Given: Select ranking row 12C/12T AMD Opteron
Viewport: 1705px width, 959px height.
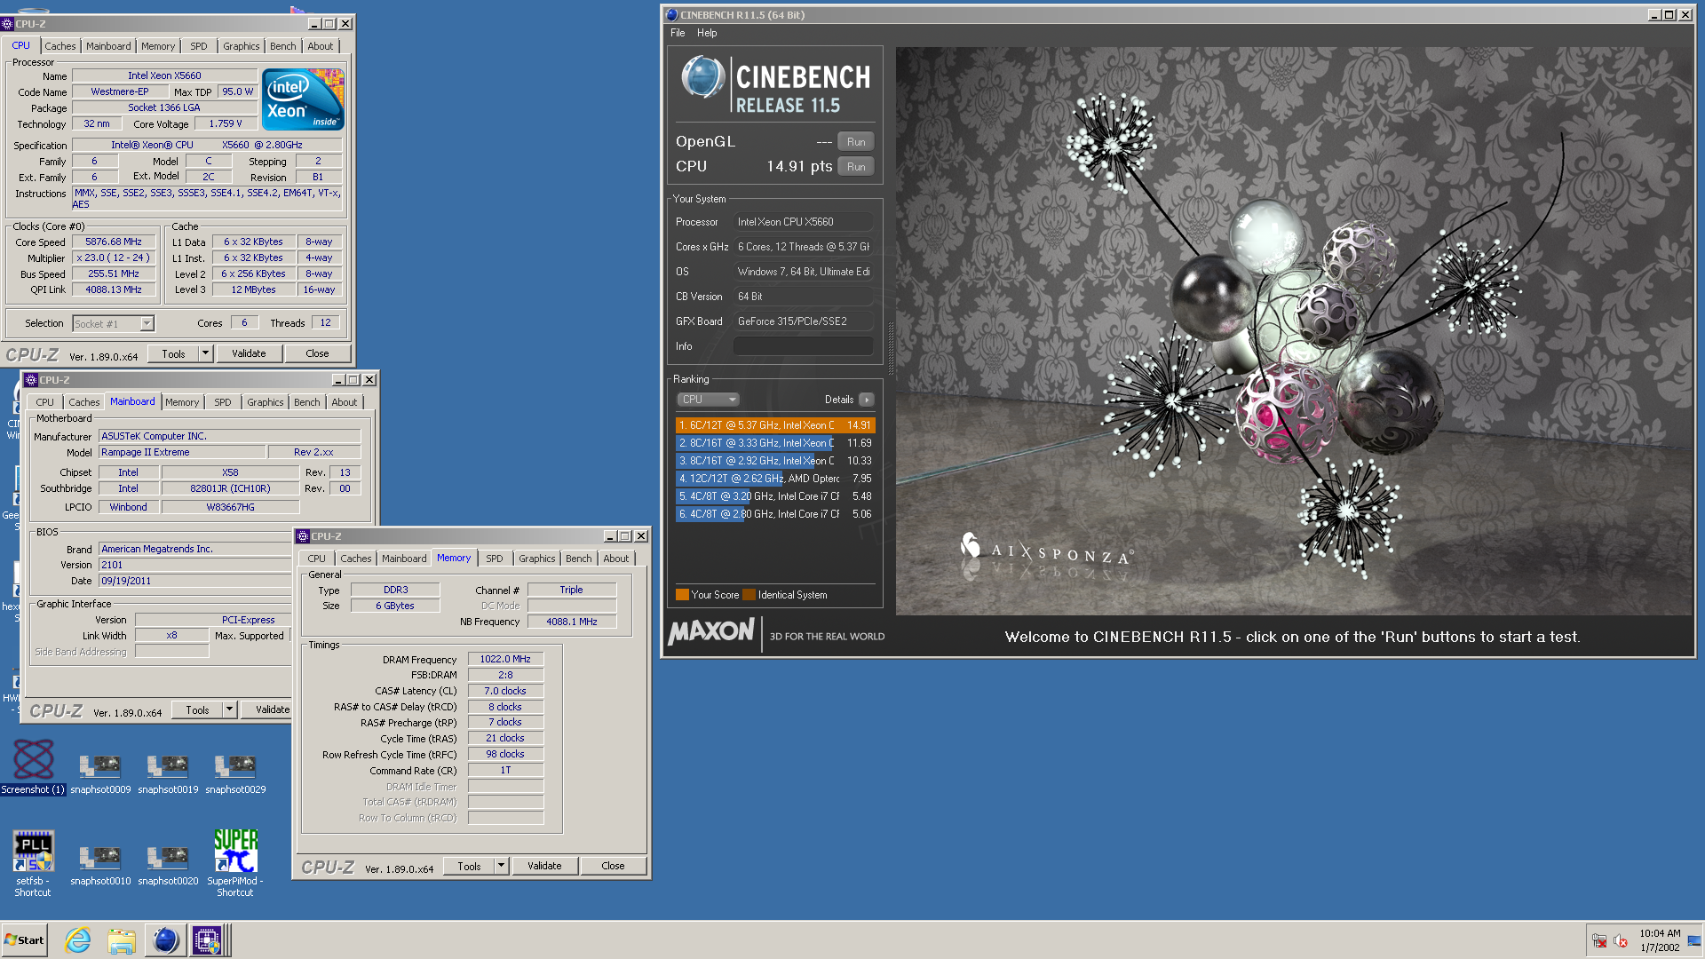Looking at the screenshot, I should coord(775,479).
